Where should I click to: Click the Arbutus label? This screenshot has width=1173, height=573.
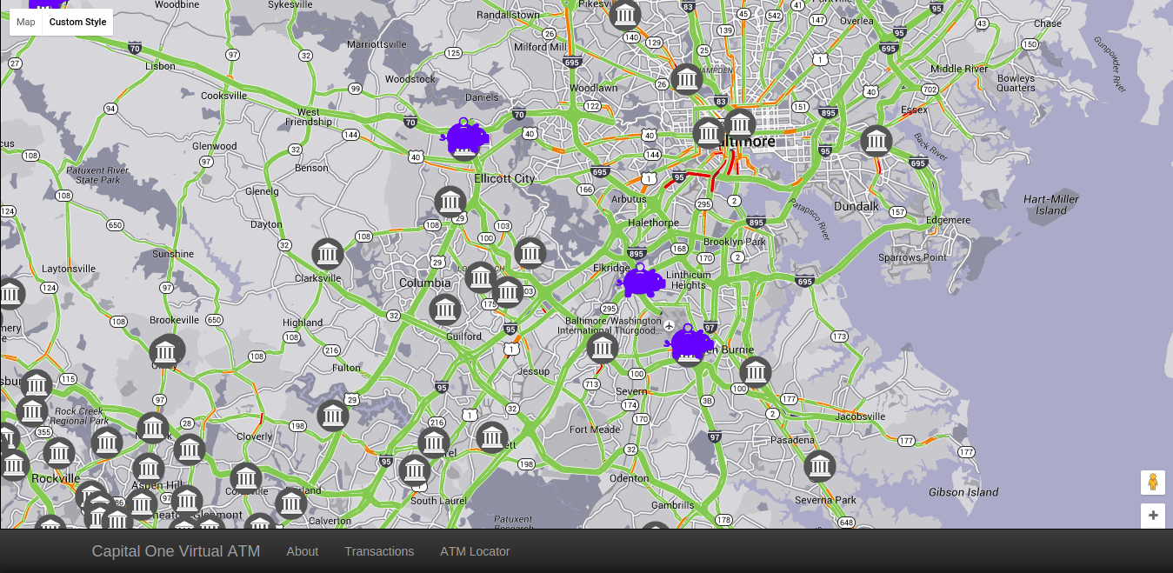pos(629,199)
